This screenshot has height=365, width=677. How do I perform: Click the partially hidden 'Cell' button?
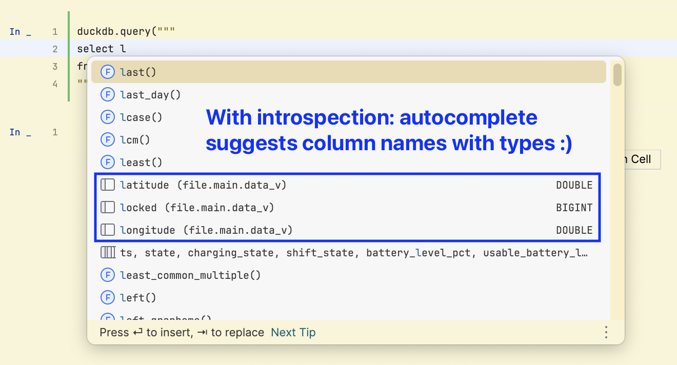pos(643,159)
